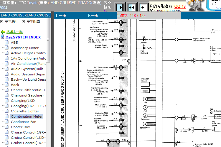Open Charging(1KZ-TE entry

[x=28, y=106]
